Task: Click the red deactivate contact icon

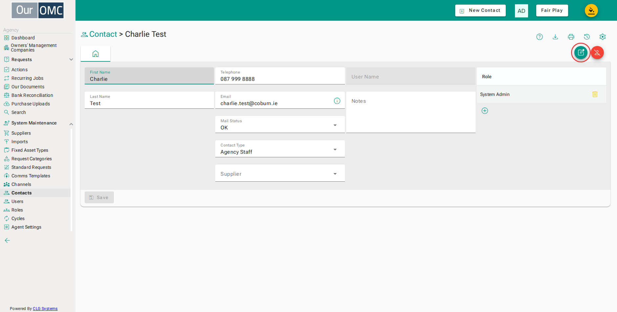Action: pos(597,53)
